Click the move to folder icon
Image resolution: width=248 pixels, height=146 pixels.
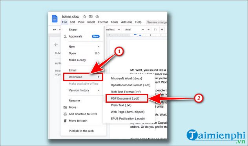pyautogui.click(x=91, y=16)
